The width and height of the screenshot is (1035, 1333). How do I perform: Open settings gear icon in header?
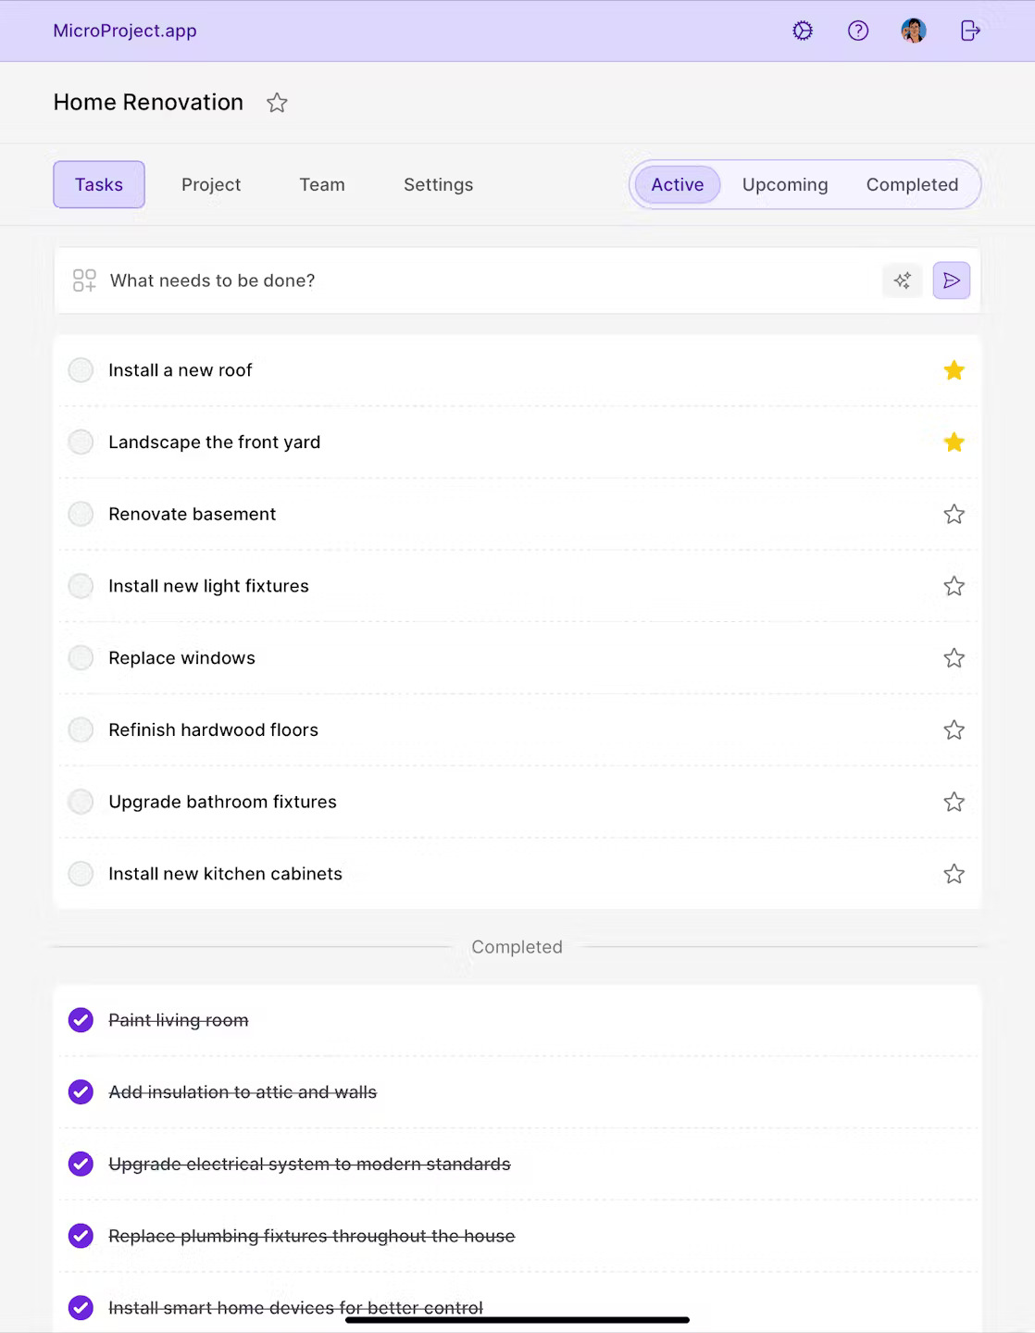click(x=803, y=31)
